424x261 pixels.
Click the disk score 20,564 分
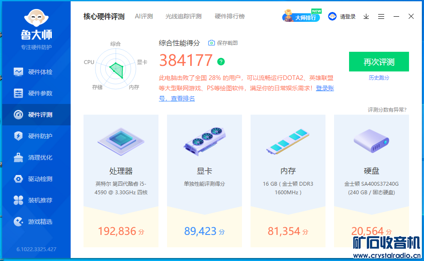tap(371, 231)
